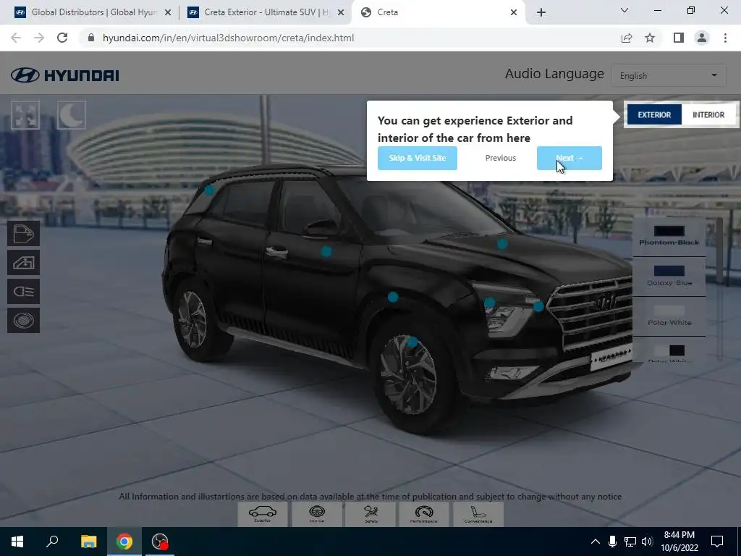The width and height of the screenshot is (741, 556).
Task: Reload the page
Action: coord(62,38)
